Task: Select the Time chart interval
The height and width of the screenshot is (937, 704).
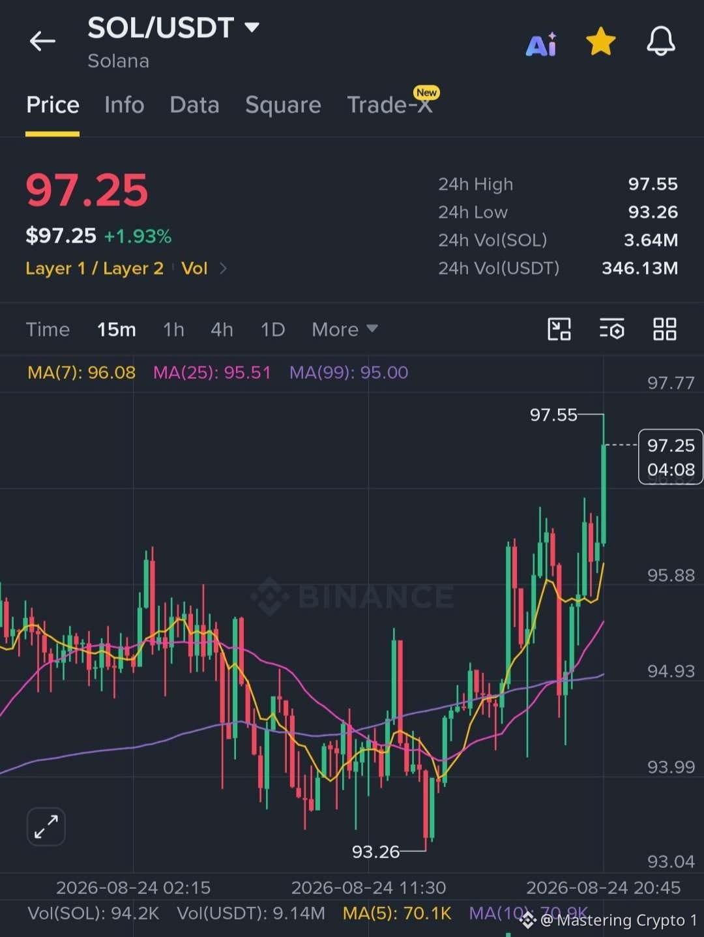Action: click(x=48, y=329)
